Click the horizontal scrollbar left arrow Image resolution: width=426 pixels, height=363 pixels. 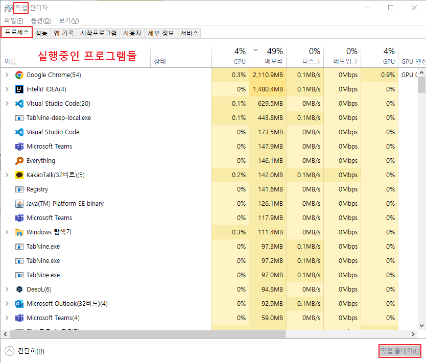click(x=5, y=334)
